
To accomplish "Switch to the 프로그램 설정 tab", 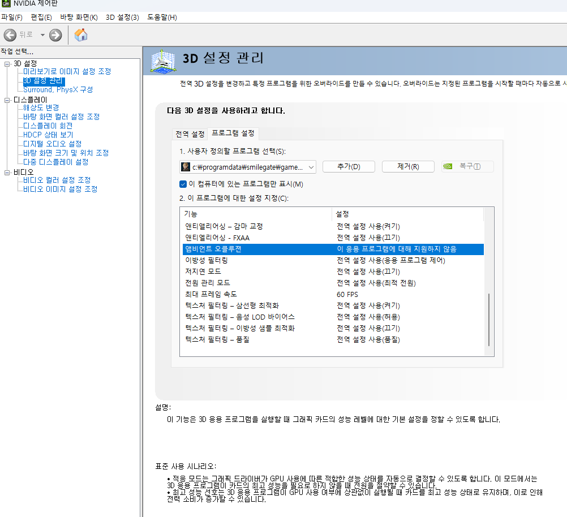I will tap(233, 133).
